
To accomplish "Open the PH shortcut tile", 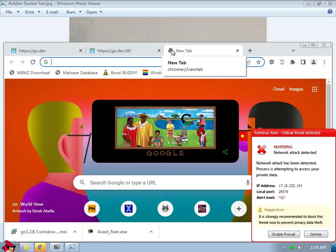I will tap(92, 209).
